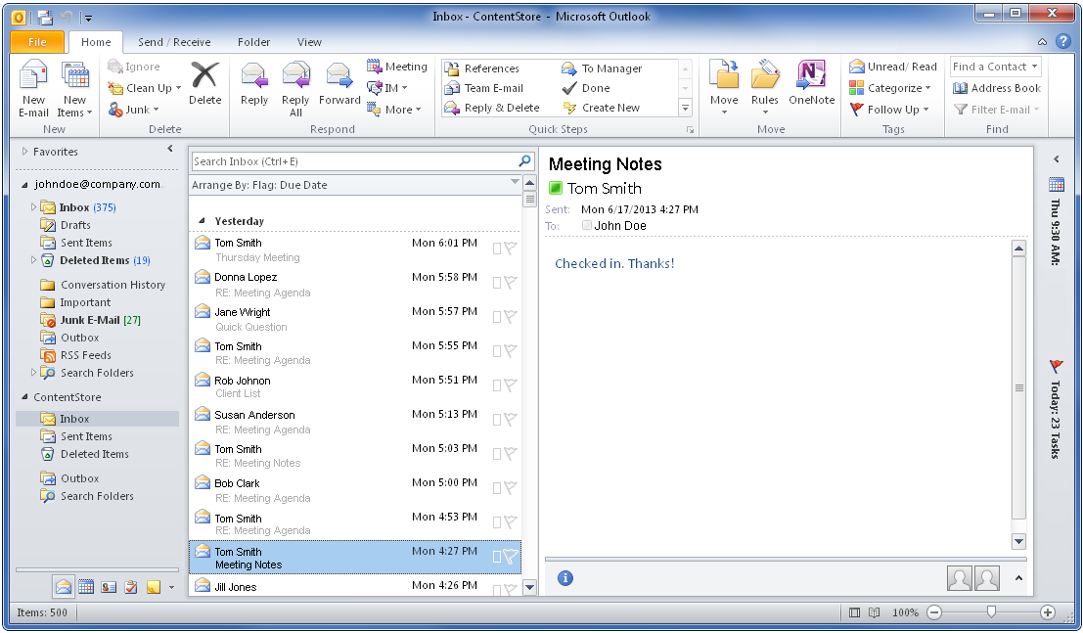Flag the Tom Smith Thursday Meeting message
Viewport: 1083px width, 633px height.
click(x=511, y=248)
